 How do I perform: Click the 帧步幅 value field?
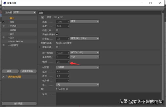coord(62,81)
